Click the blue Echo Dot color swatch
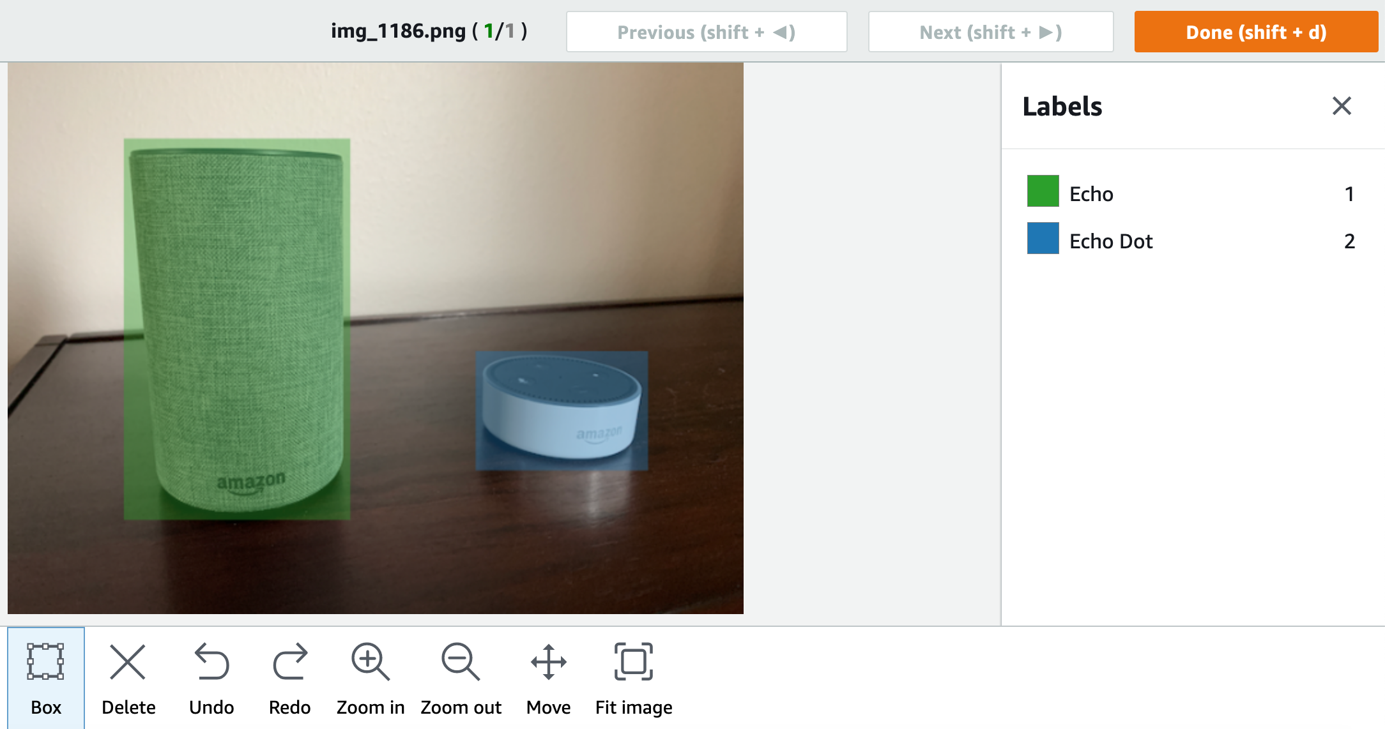1385x729 pixels. coord(1042,241)
